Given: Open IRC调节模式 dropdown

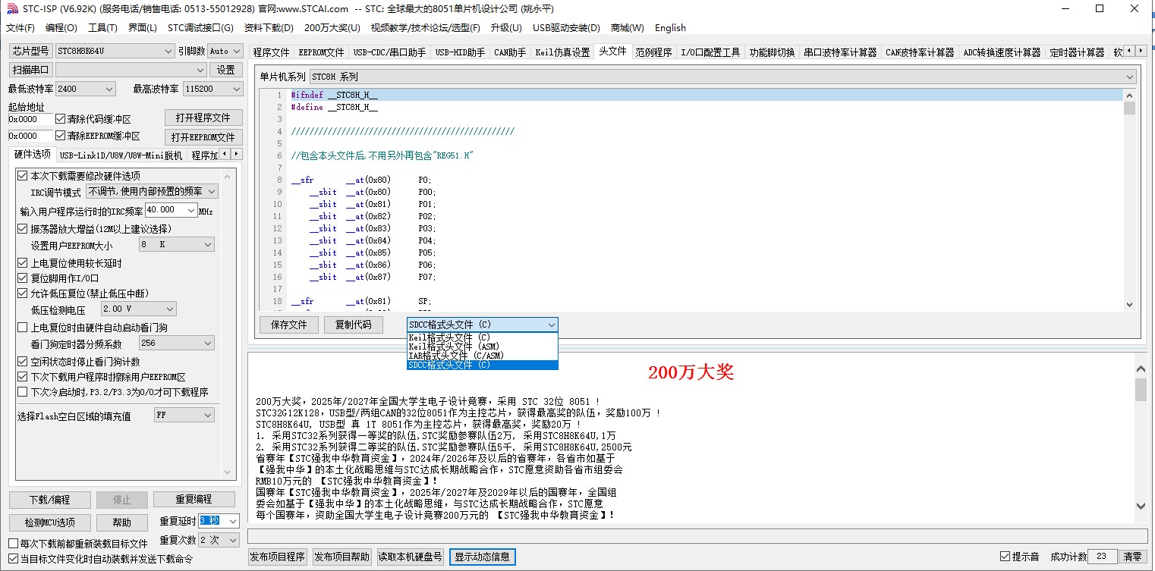Looking at the screenshot, I should pyautogui.click(x=152, y=192).
